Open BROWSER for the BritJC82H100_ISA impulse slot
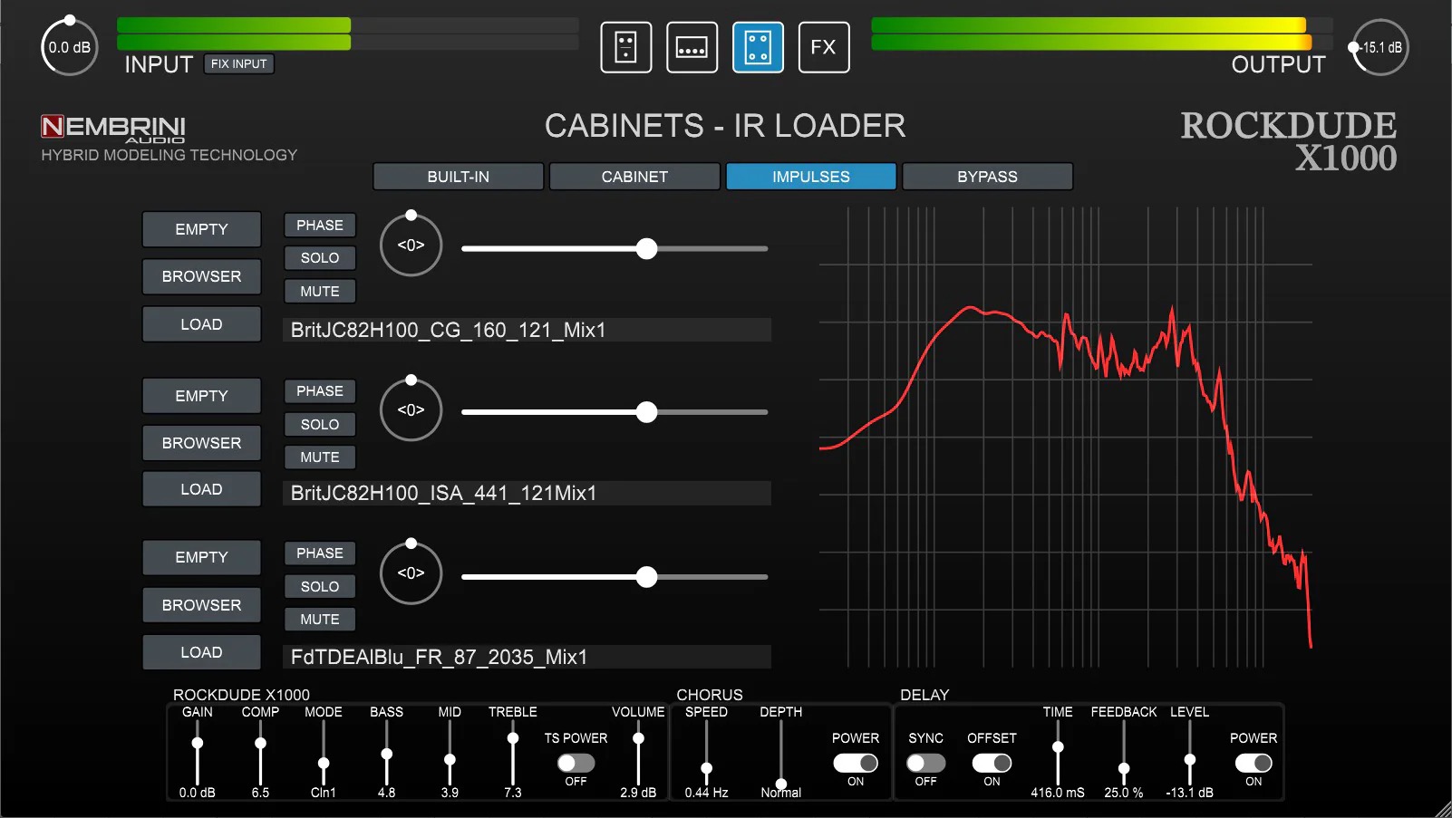 201,443
